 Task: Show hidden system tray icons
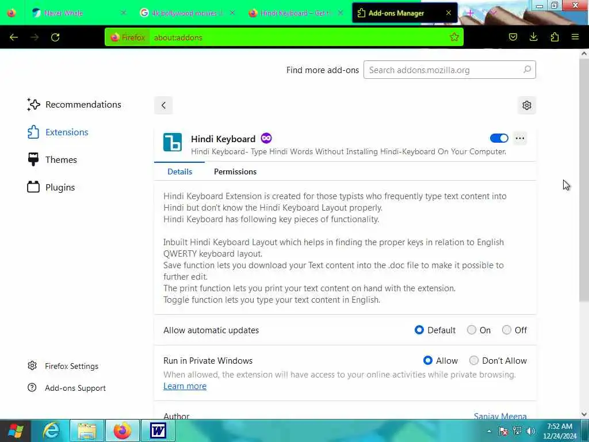click(489, 431)
